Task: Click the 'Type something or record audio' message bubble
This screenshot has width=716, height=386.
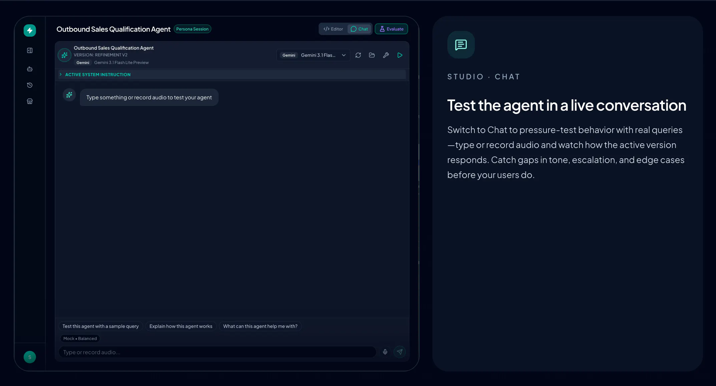Action: pos(149,97)
